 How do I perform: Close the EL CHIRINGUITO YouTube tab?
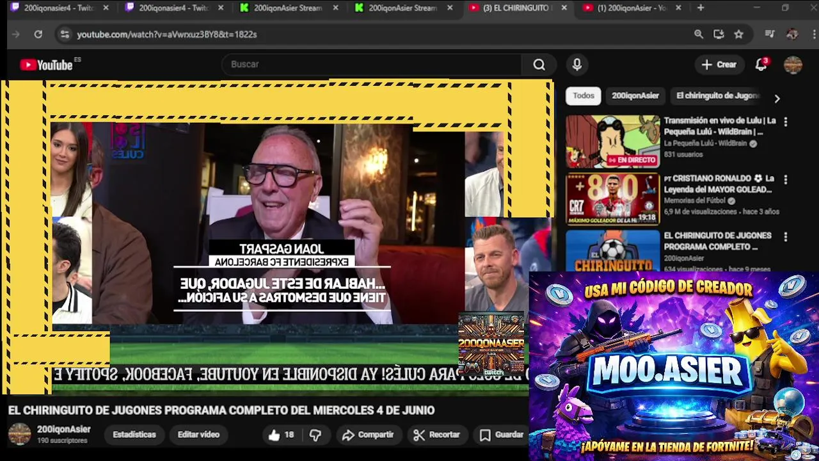[564, 8]
